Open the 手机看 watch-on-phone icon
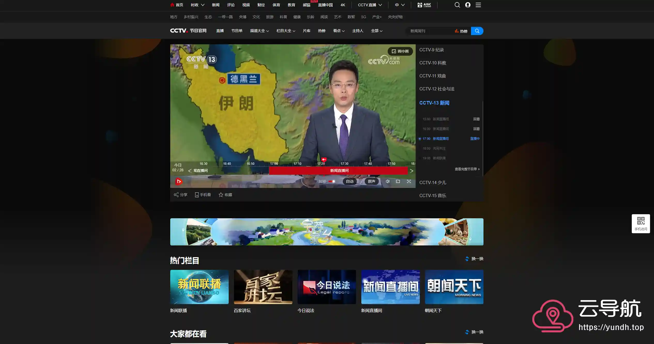 (x=197, y=195)
